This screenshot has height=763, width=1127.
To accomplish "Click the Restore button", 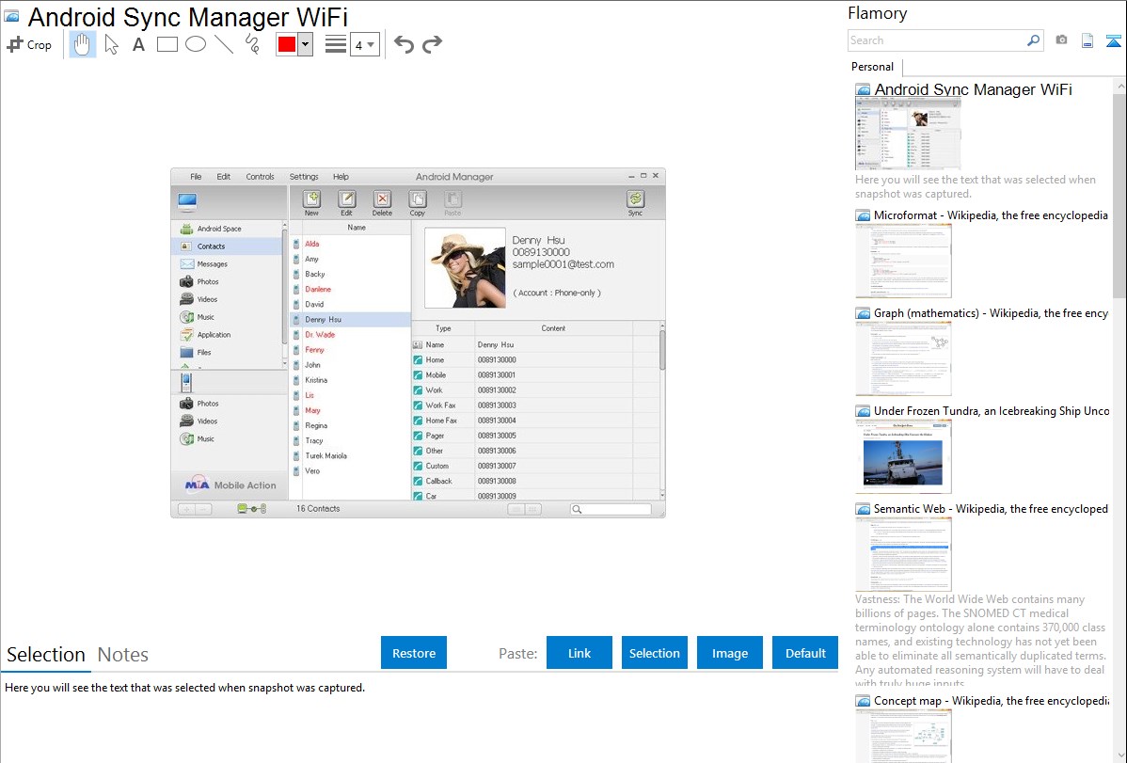I will point(414,653).
